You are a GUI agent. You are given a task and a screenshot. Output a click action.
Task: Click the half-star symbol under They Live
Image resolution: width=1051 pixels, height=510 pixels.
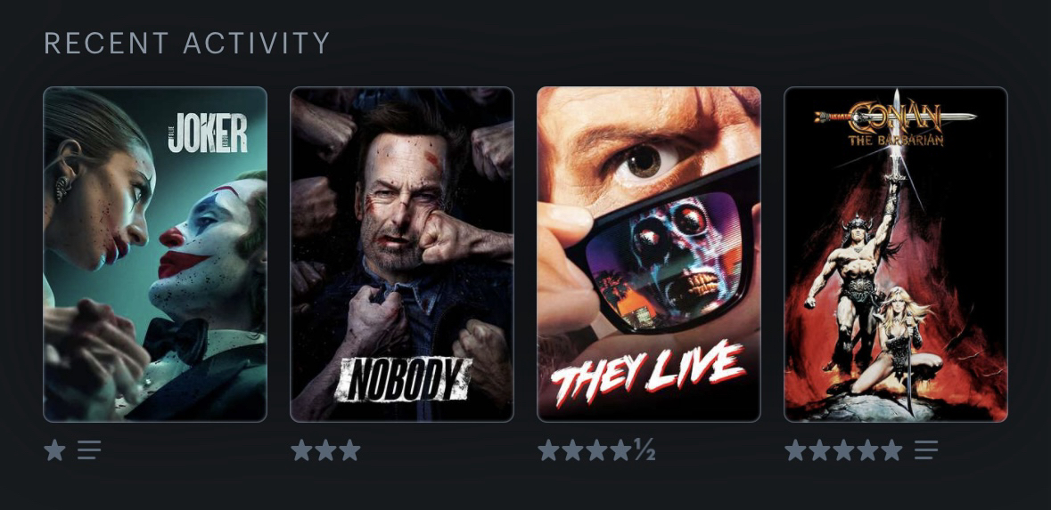(644, 450)
